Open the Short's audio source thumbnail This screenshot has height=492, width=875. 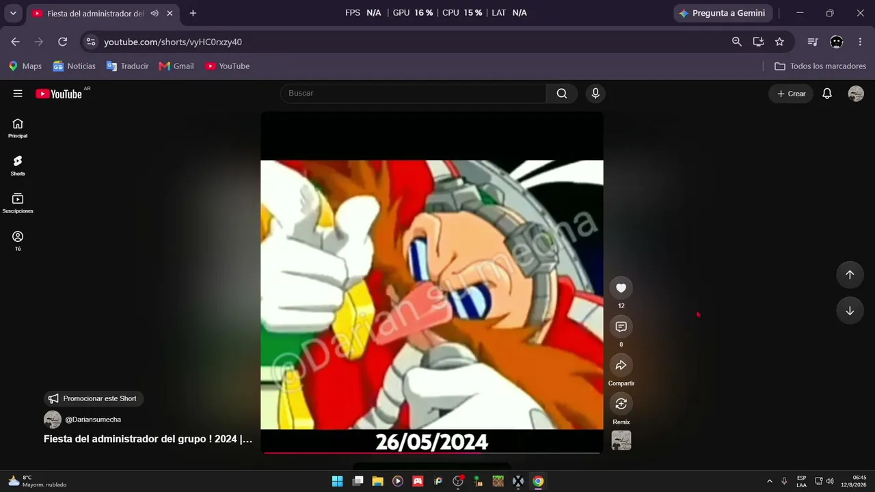pos(621,441)
